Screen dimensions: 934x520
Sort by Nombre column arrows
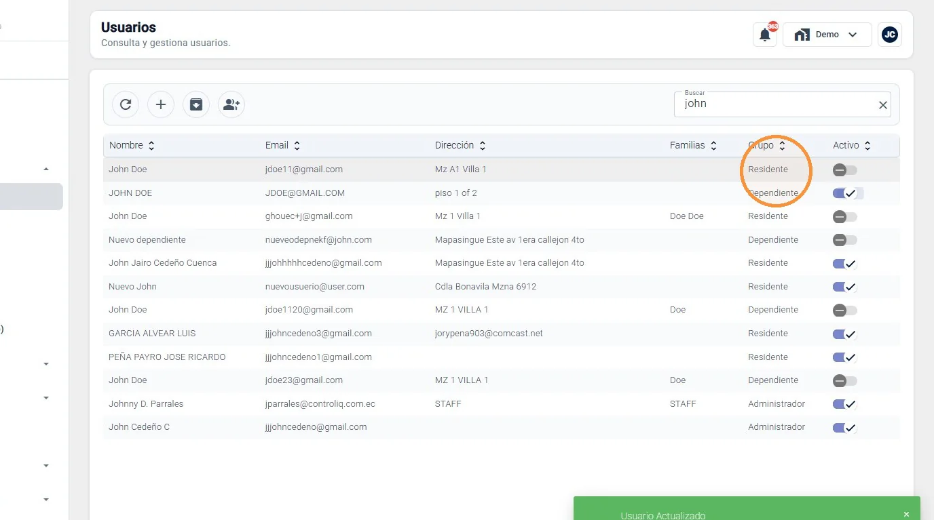[151, 146]
